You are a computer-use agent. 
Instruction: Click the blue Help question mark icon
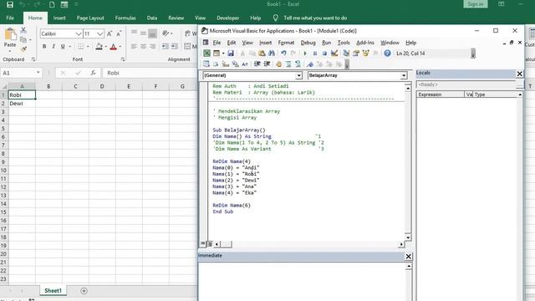[387, 54]
